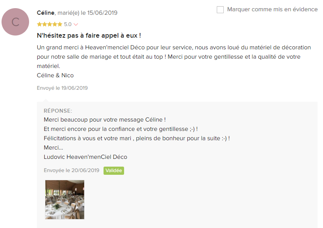Click the reply line 'Merci beaucoup pour votre message Céline !'
The height and width of the screenshot is (228, 323).
click(x=105, y=120)
